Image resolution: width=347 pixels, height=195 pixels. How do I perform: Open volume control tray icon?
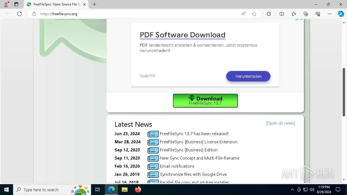pos(312,190)
